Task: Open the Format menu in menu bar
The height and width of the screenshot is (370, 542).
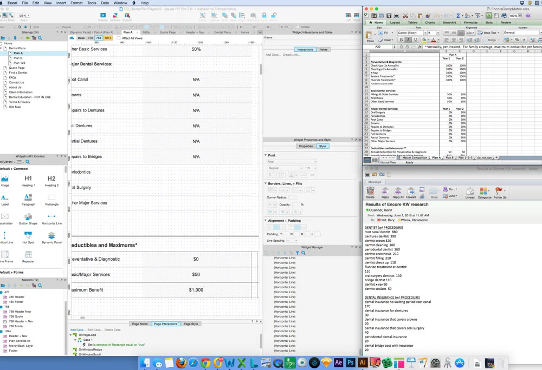Action: [76, 3]
